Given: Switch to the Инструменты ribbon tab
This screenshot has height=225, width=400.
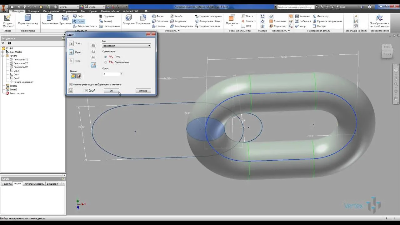Looking at the screenshot, I should tap(51, 11).
